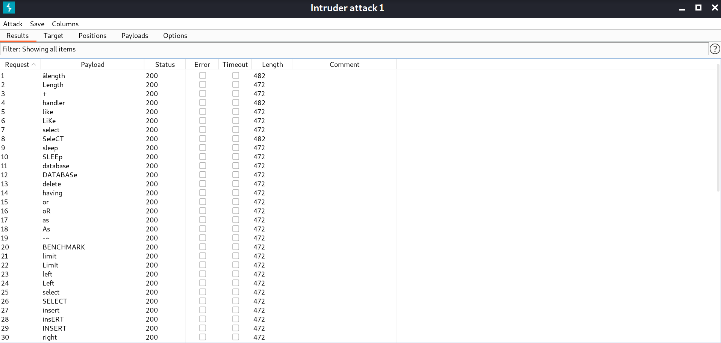721x343 pixels.
Task: Sort by the Error column header
Action: click(x=202, y=64)
